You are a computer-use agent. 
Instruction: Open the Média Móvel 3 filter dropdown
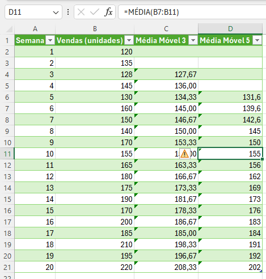(x=193, y=40)
